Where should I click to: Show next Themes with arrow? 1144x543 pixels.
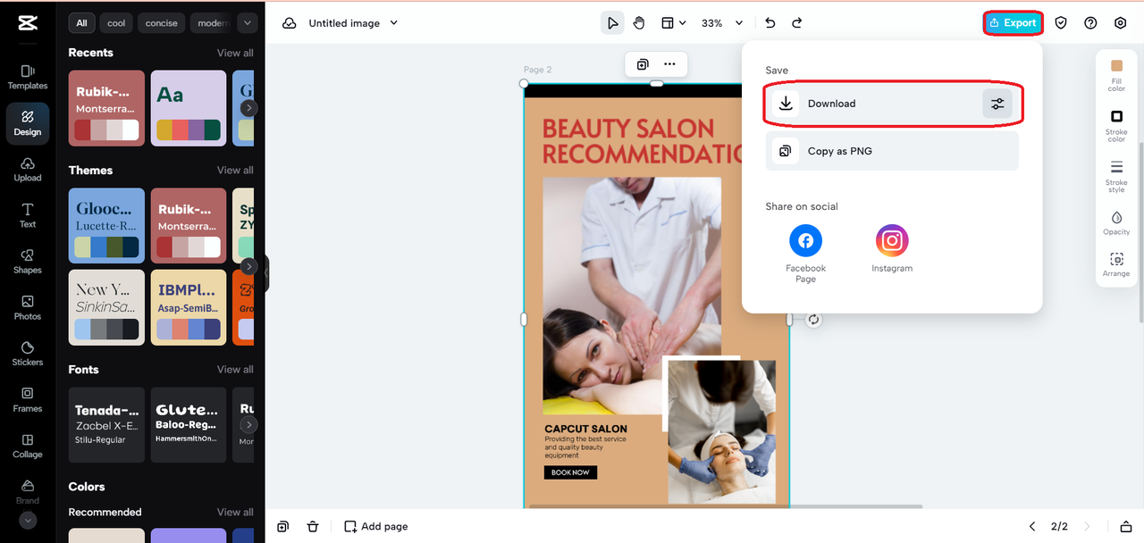249,266
